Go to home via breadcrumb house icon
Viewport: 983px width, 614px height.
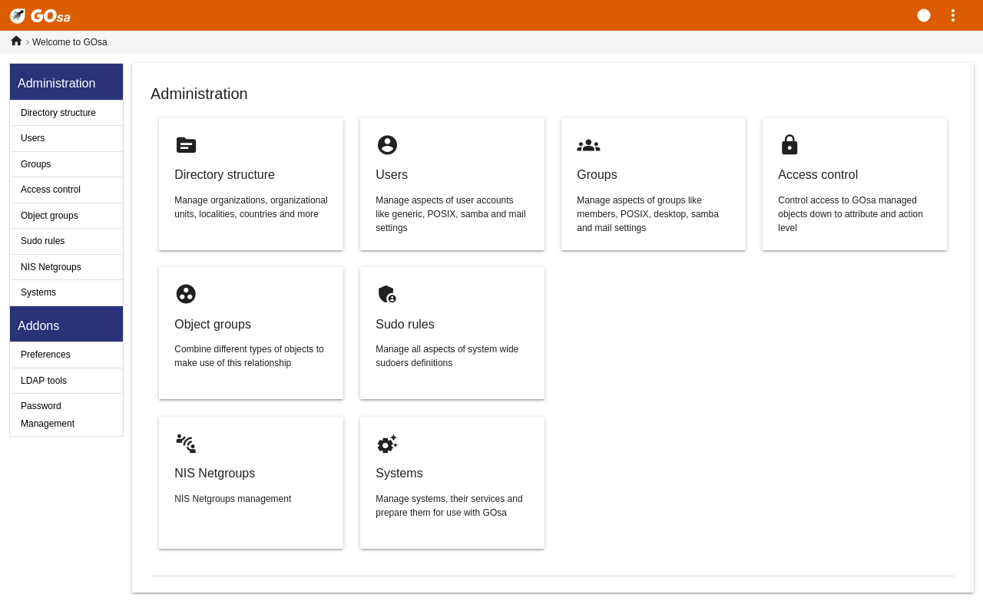pyautogui.click(x=16, y=41)
